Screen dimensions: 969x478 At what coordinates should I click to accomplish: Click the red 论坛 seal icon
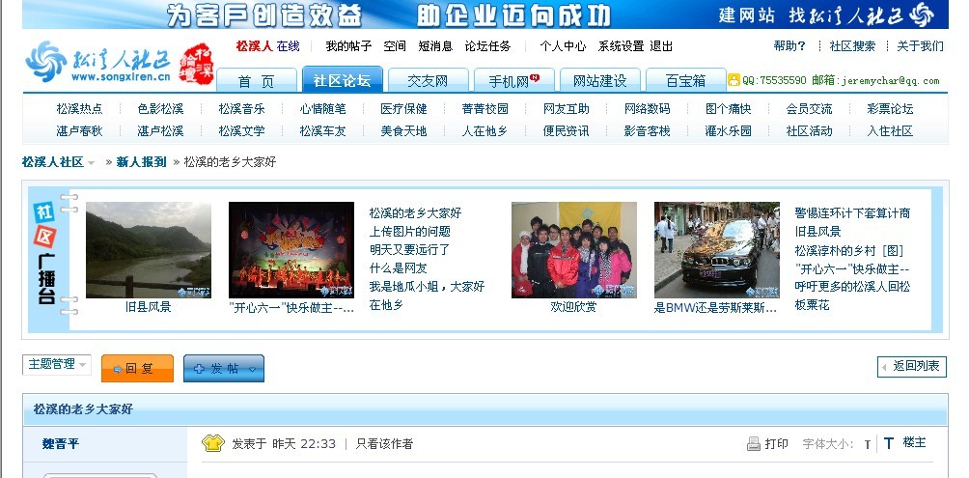196,64
